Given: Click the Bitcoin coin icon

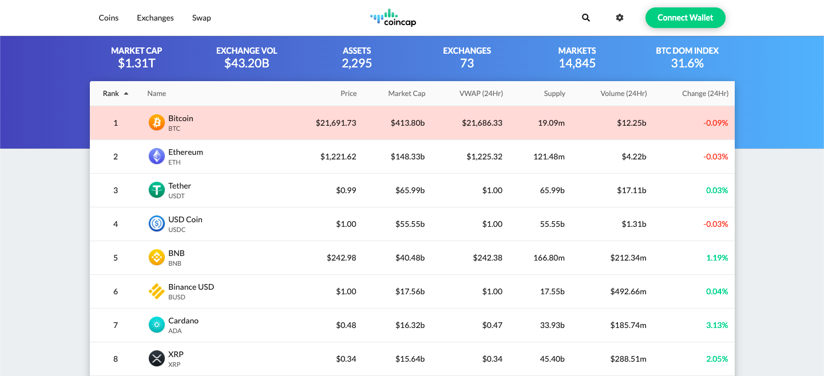Looking at the screenshot, I should click(157, 122).
